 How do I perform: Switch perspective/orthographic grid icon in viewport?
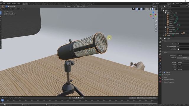[156, 30]
